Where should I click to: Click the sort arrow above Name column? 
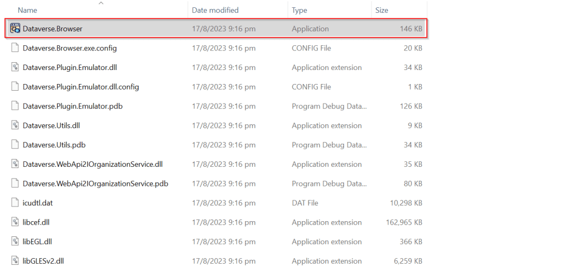point(101,3)
